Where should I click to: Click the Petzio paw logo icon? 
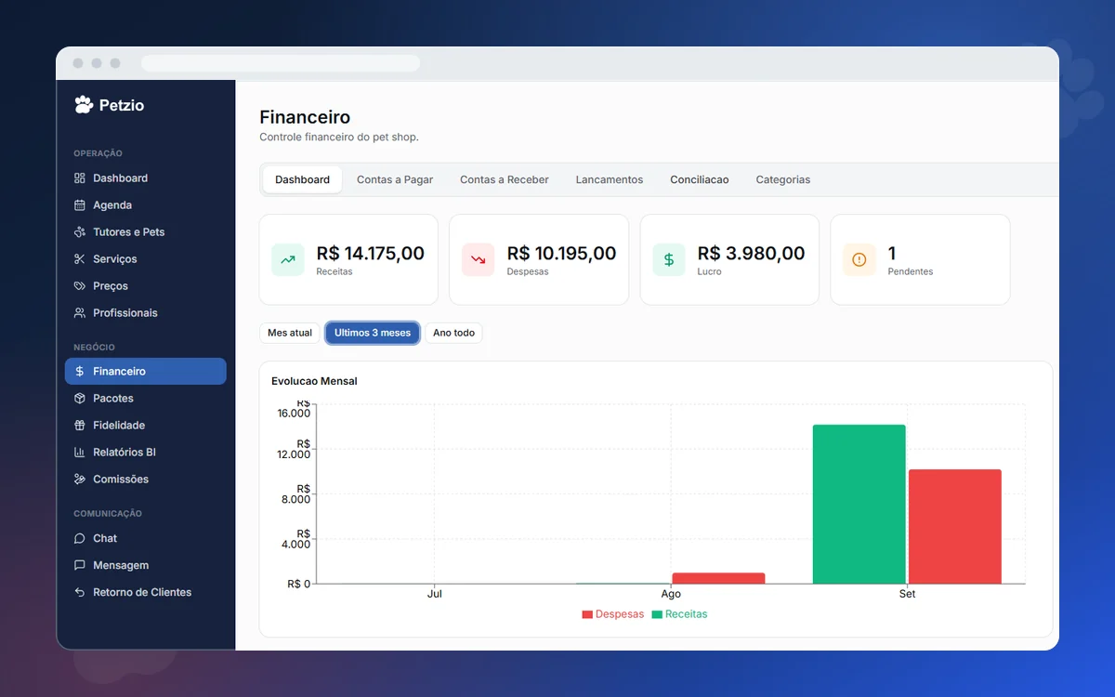coord(84,105)
